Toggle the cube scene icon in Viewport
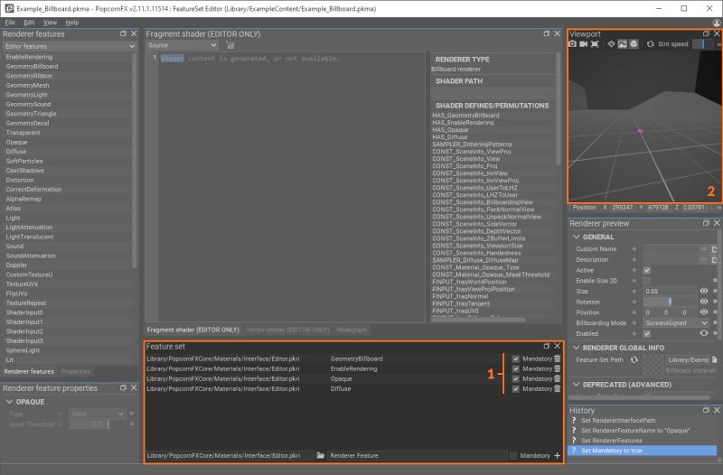The height and width of the screenshot is (475, 723). [634, 43]
